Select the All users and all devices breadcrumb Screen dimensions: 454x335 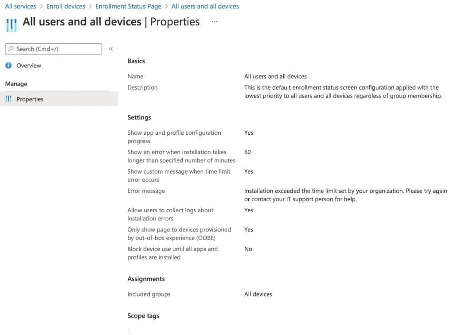[x=205, y=6]
